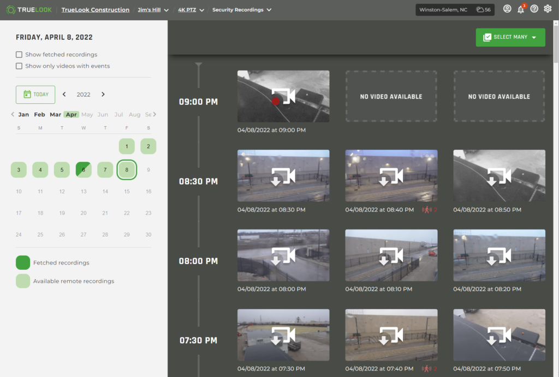Show later months in the month strip
Viewport: 559px width, 377px height.
click(x=154, y=114)
